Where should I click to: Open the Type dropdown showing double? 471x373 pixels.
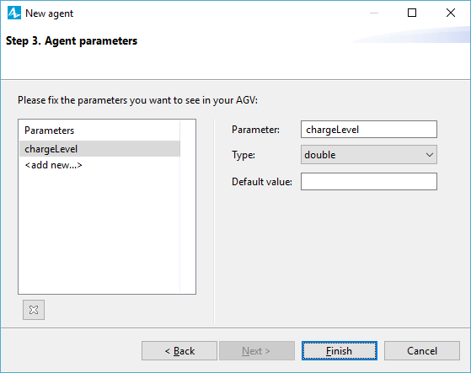tap(368, 155)
